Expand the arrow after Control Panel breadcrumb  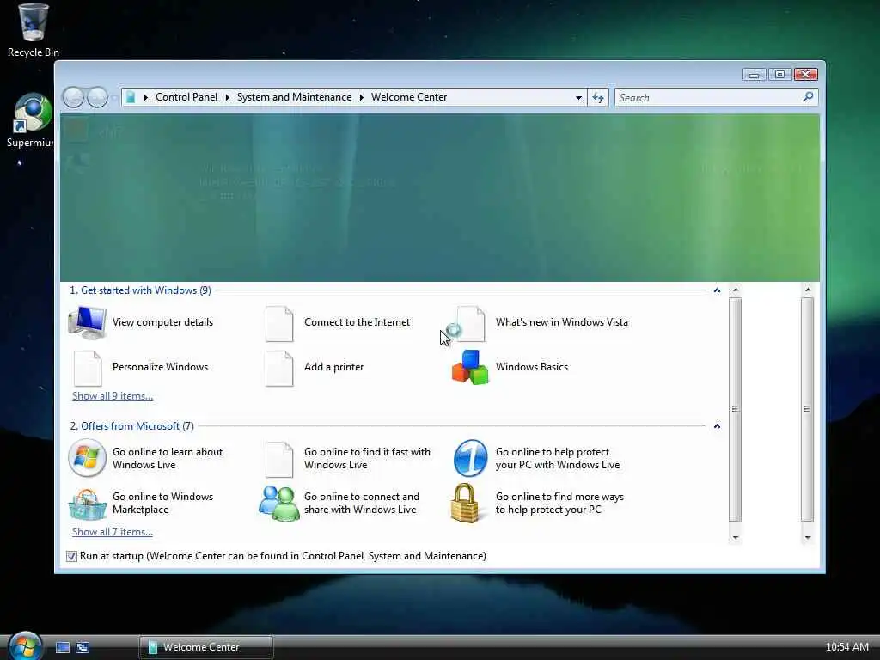[x=227, y=97]
